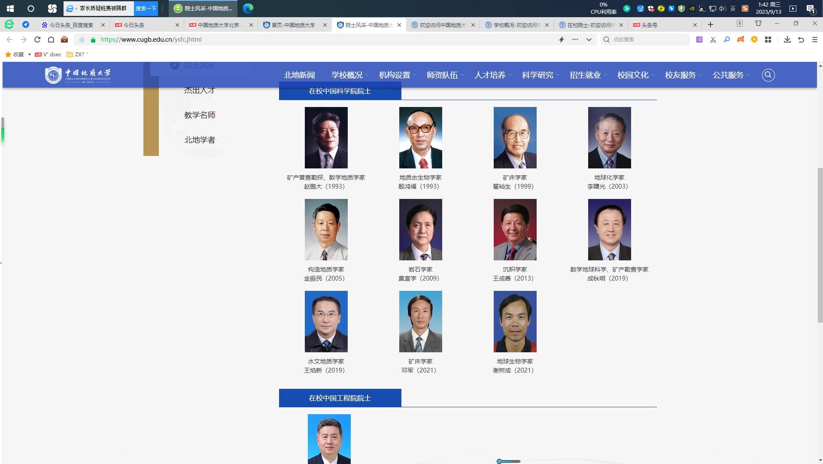This screenshot has height=464, width=823.
Task: Click the 点此搜索 search input box
Action: [648, 40]
